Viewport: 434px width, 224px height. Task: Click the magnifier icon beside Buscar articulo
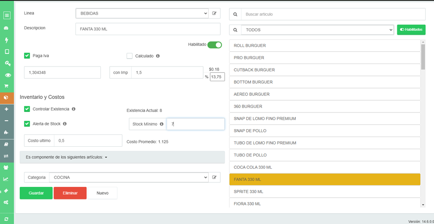point(235,14)
